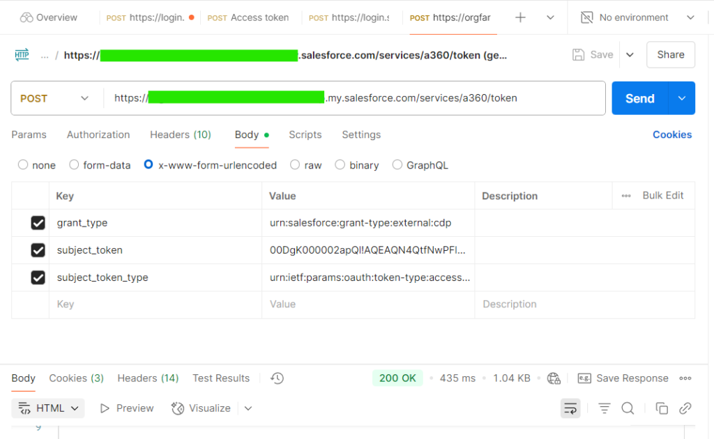Viewport: 714px width, 439px height.
Task: Click the filter response icon
Action: pos(605,408)
